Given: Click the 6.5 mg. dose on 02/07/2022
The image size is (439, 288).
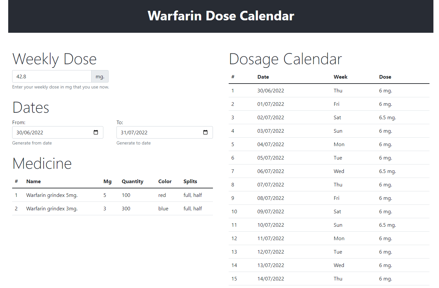Looking at the screenshot, I should 387,118.
